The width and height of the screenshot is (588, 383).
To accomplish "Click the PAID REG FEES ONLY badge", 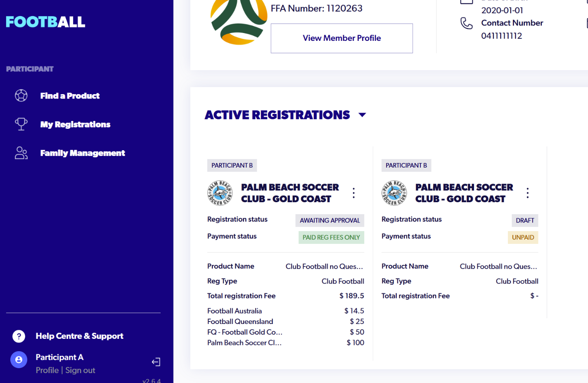I will [331, 237].
